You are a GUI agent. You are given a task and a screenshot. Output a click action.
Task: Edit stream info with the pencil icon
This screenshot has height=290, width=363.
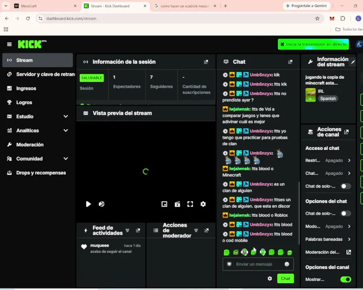pos(353,62)
